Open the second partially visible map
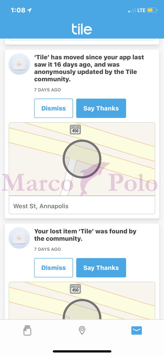 [x=82, y=301]
